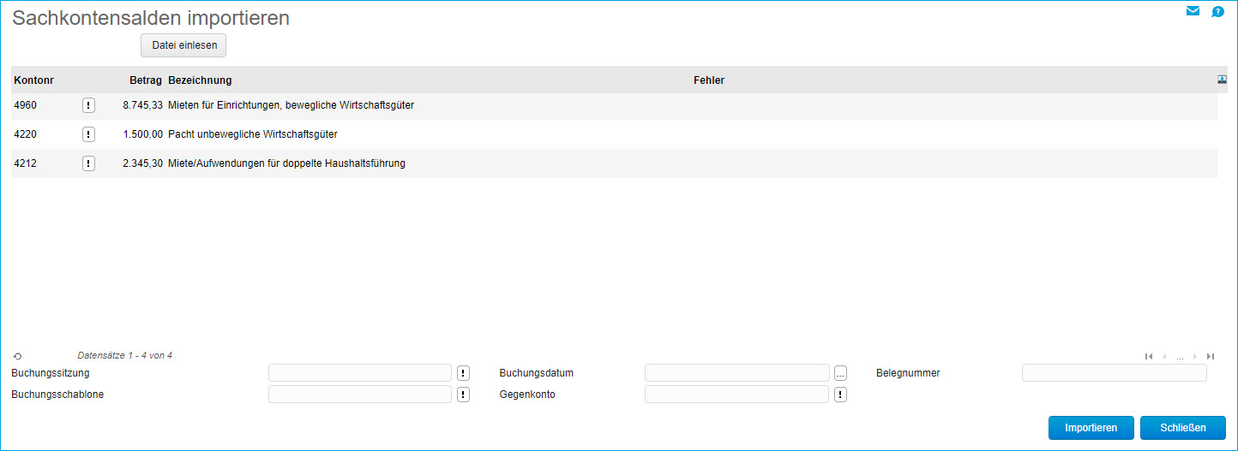The width and height of the screenshot is (1238, 451).
Task: Sort by Bezeichnung column header
Action: (x=201, y=80)
